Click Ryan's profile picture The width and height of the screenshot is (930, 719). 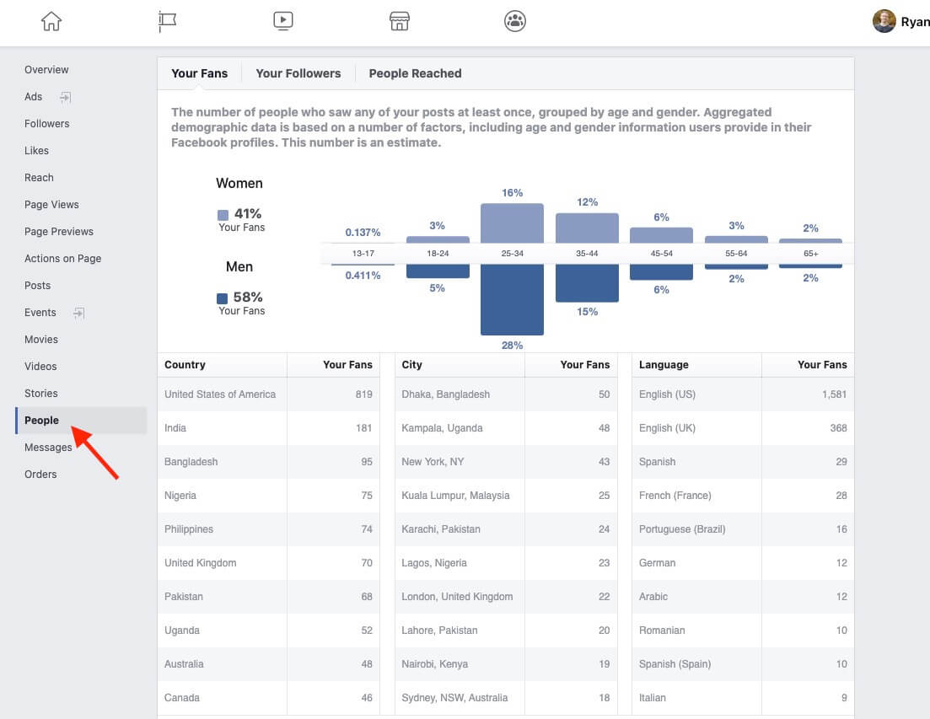[x=884, y=20]
